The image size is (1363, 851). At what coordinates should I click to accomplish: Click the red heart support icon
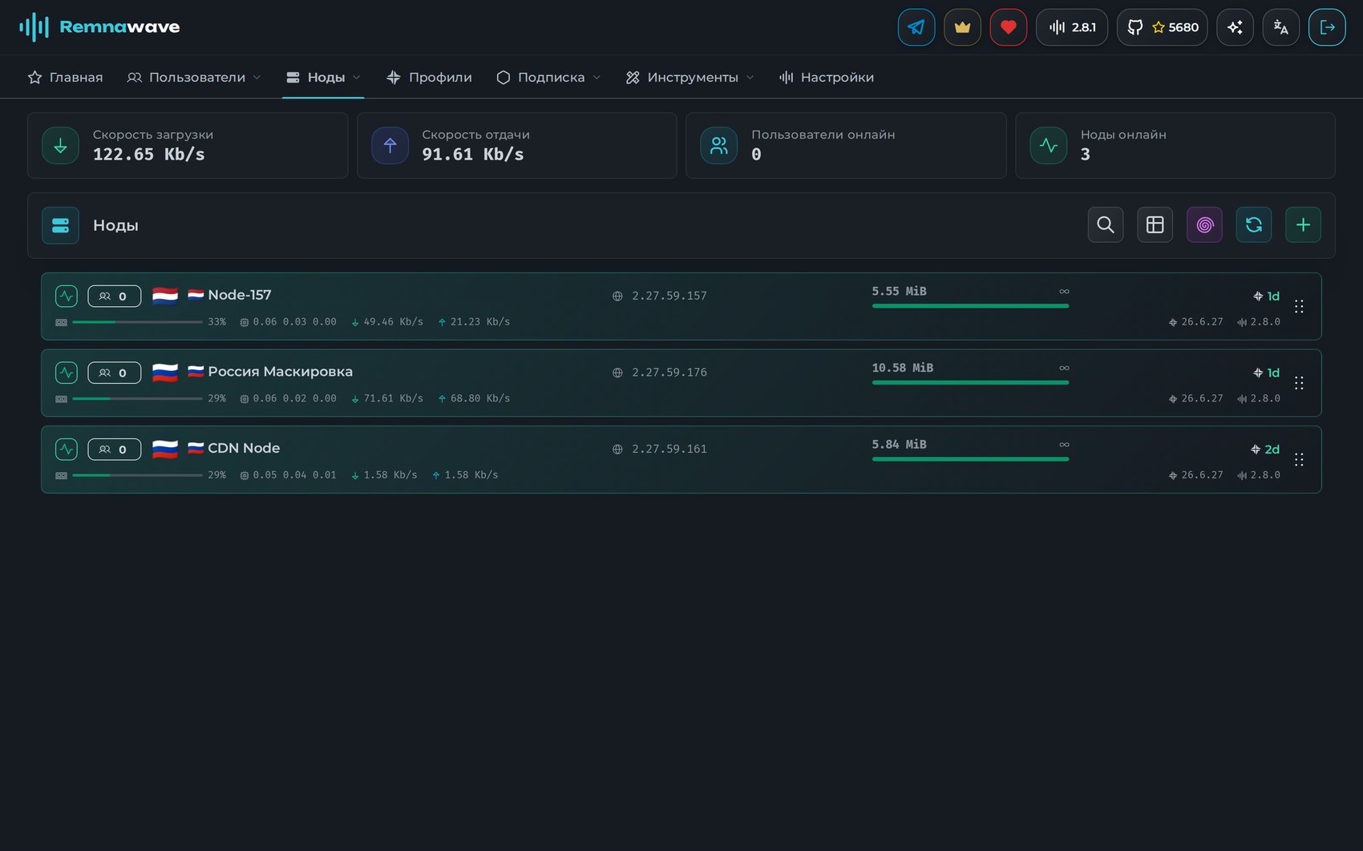click(x=1009, y=27)
